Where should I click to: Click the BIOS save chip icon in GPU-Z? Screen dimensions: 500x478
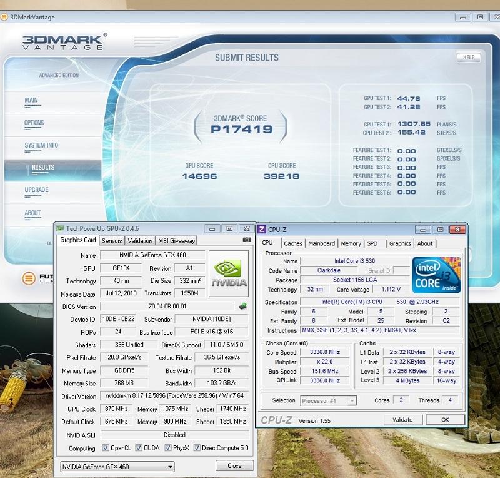point(242,306)
